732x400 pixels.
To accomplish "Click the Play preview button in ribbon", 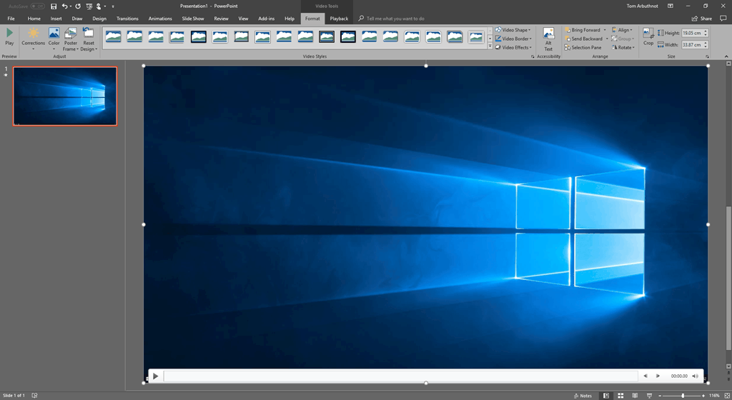I will (9, 36).
